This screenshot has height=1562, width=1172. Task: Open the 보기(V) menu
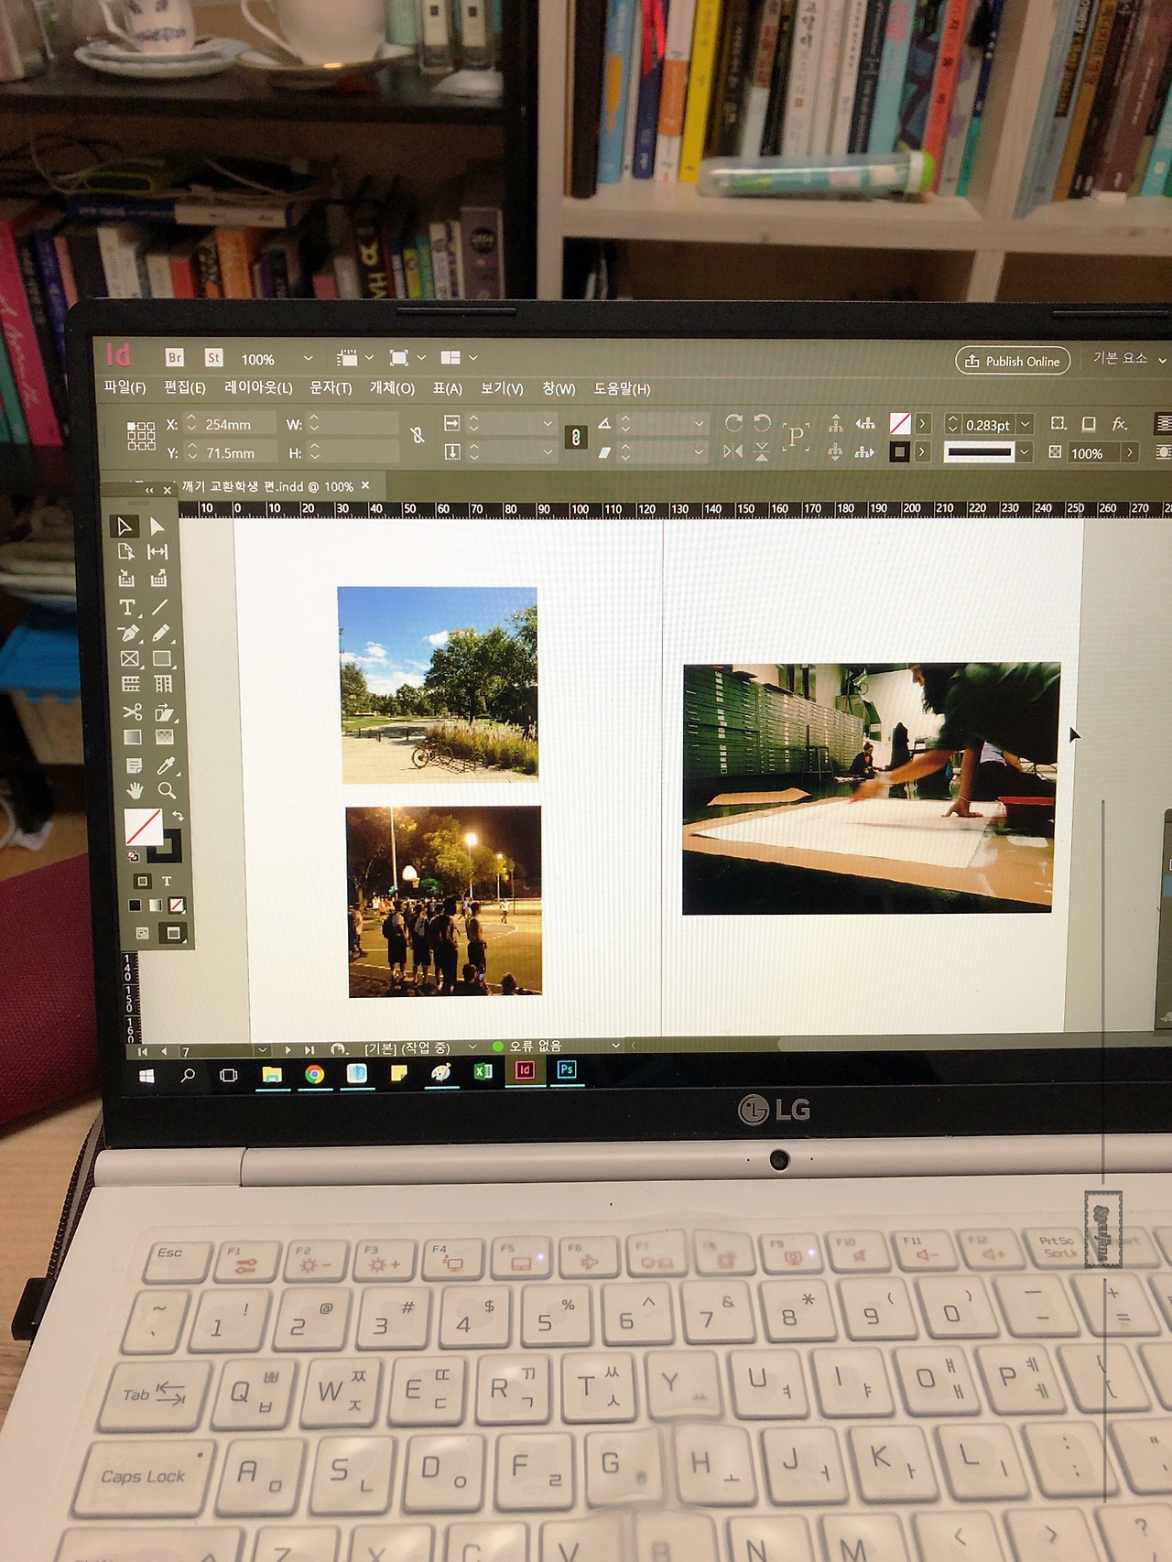502,388
